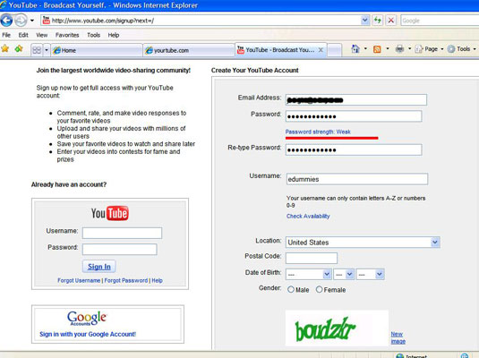This screenshot has width=479, height=358.
Task: Click the Postal Code field
Action: point(312,258)
